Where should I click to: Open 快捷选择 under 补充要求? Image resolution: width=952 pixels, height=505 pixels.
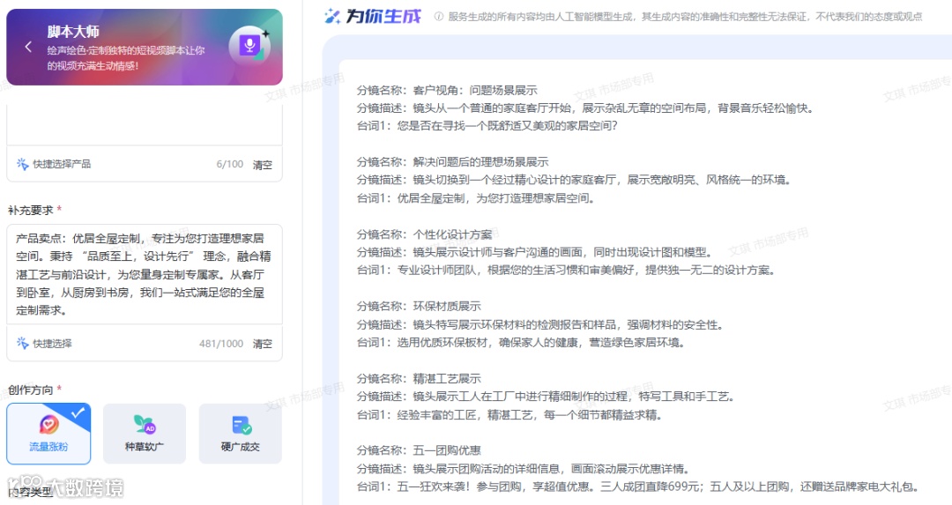click(44, 343)
